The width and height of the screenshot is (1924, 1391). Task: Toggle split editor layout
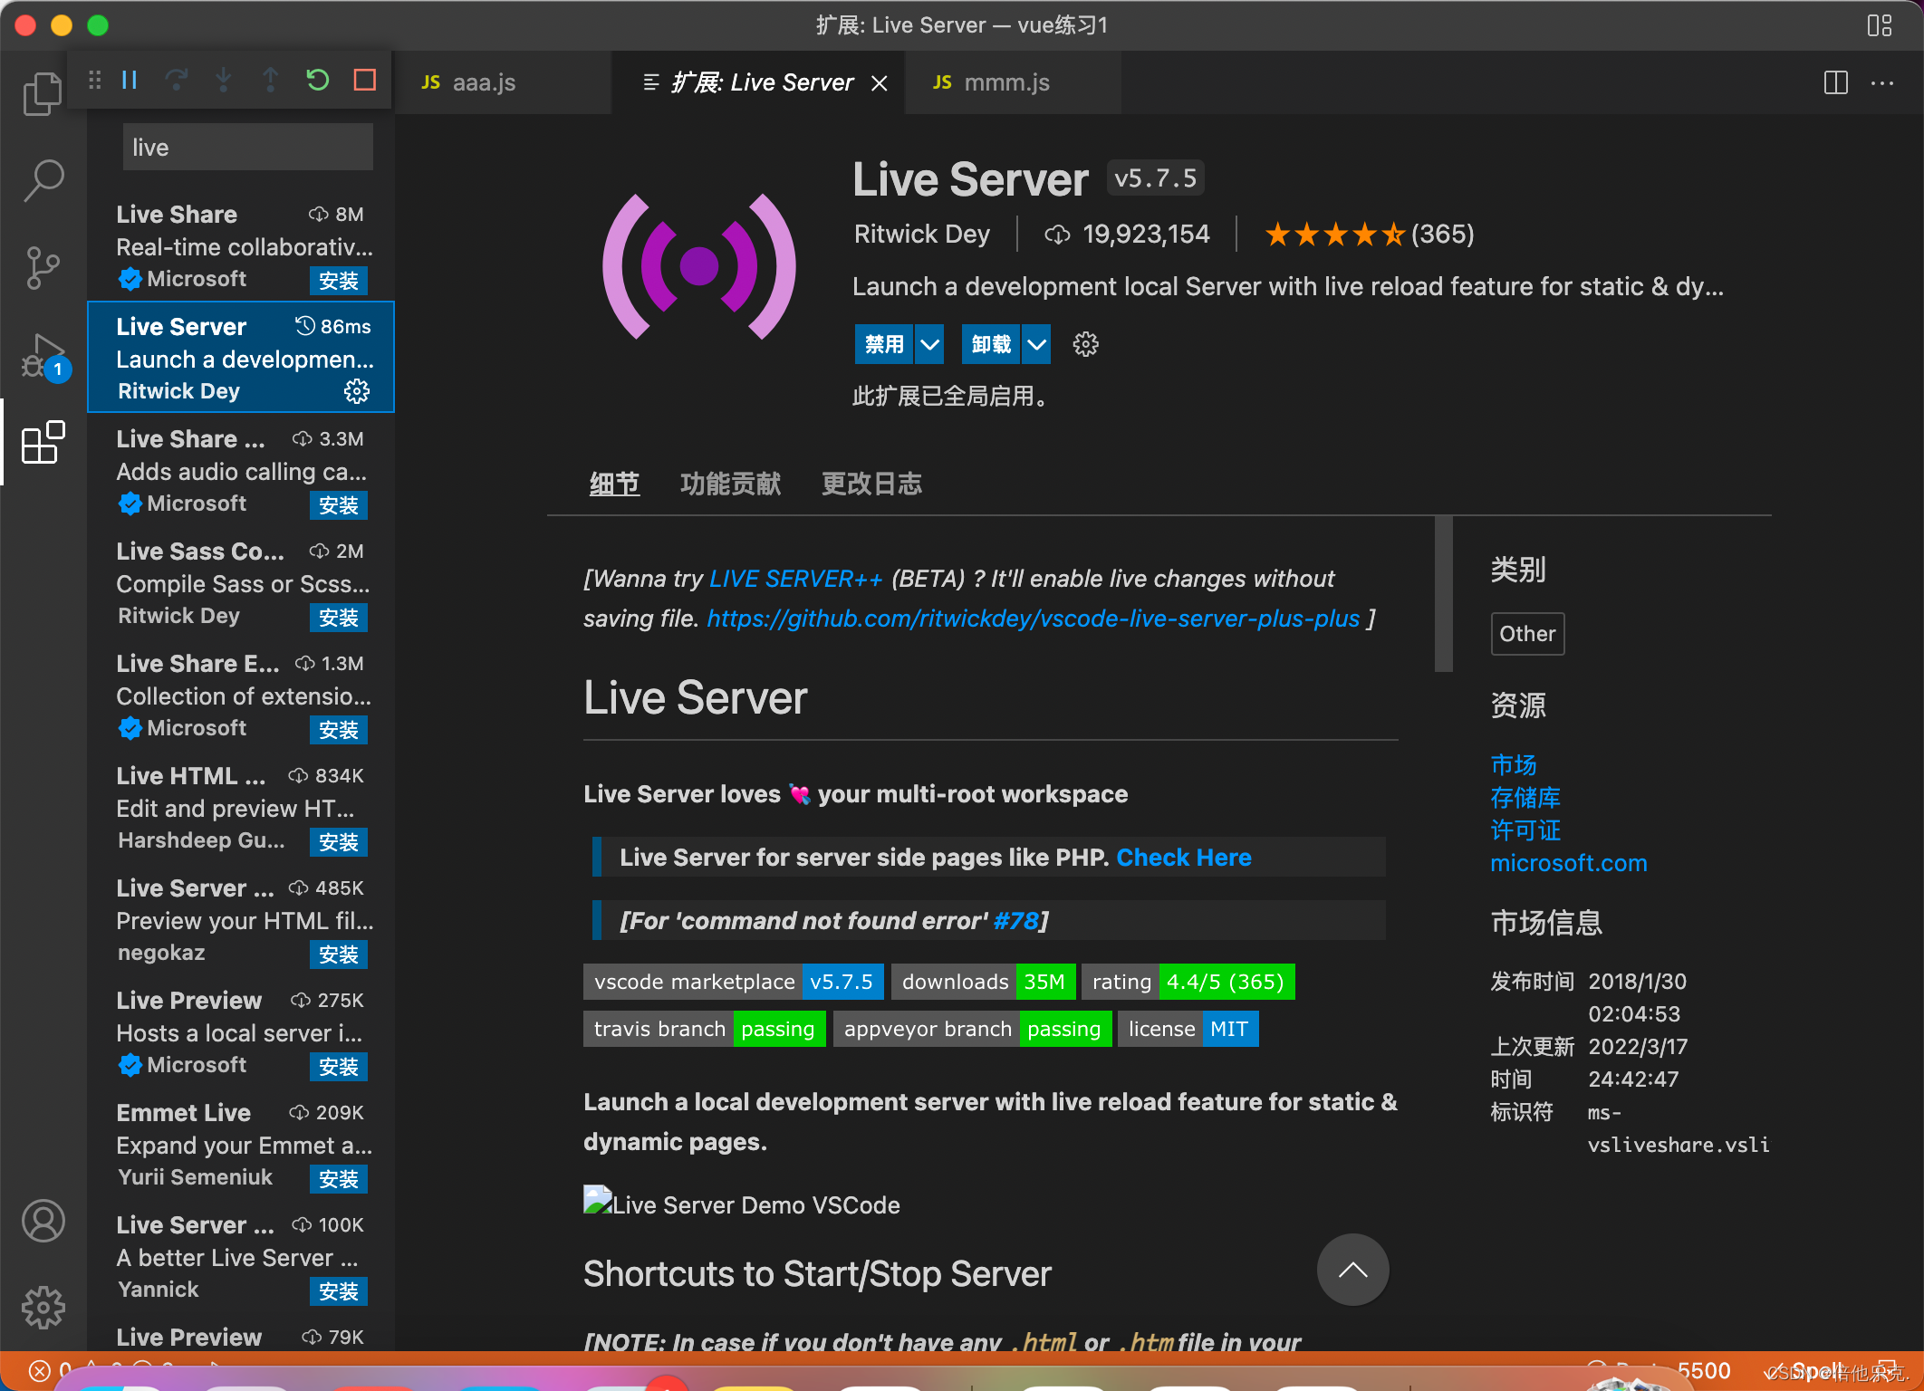coord(1835,82)
